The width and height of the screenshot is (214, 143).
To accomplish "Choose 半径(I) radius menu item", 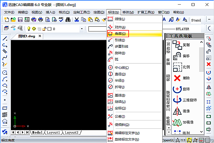I will point(134,80).
